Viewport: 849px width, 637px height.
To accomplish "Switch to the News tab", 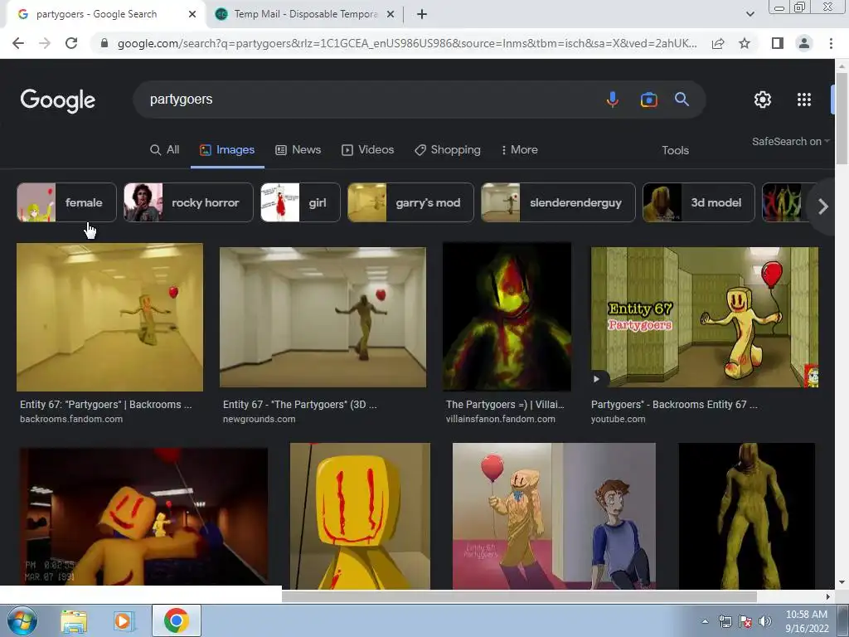I will coord(298,150).
